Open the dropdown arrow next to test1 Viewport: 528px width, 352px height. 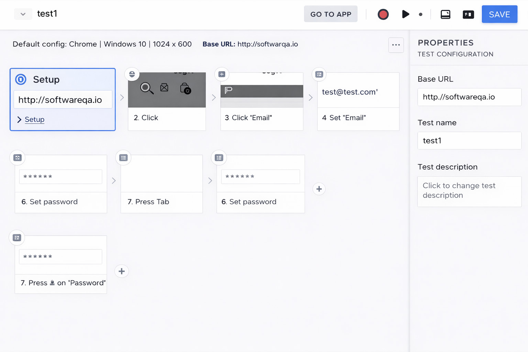tap(23, 14)
